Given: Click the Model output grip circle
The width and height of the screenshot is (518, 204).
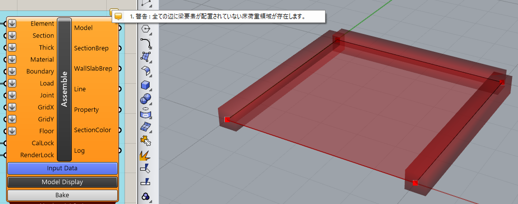Looking at the screenshot, I should 120,28.
